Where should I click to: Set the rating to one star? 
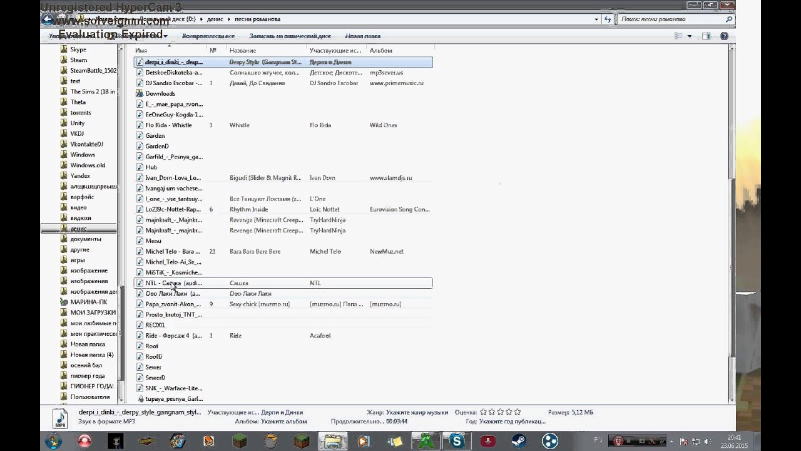483,412
